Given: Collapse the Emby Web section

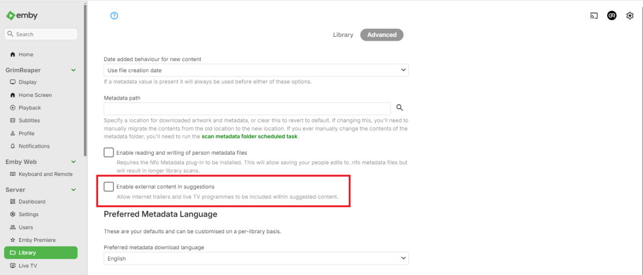Looking at the screenshot, I should (73, 162).
